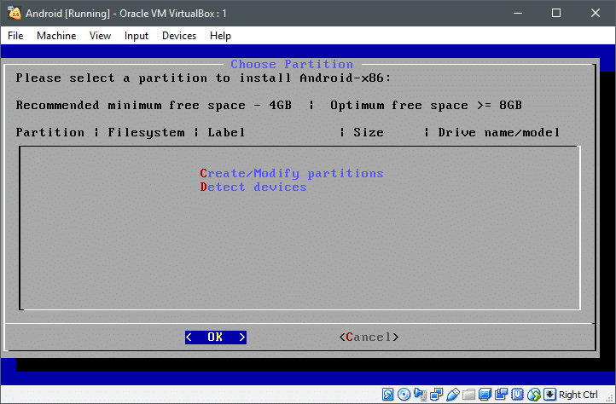The height and width of the screenshot is (404, 616).
Task: Click the keyboard capture arrow icon
Action: click(549, 395)
